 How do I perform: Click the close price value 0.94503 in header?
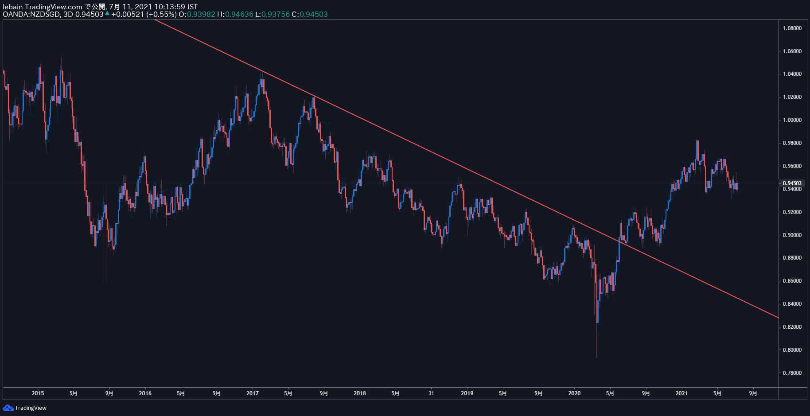point(314,14)
